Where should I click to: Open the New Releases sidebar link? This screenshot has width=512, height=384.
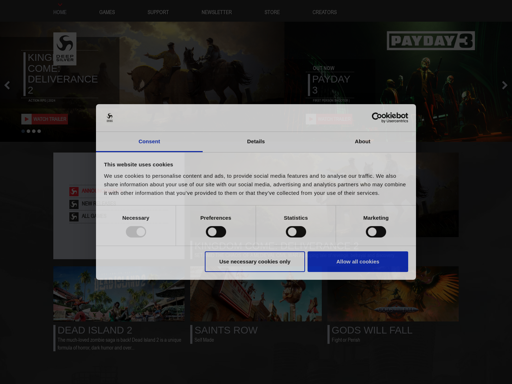pos(99,204)
